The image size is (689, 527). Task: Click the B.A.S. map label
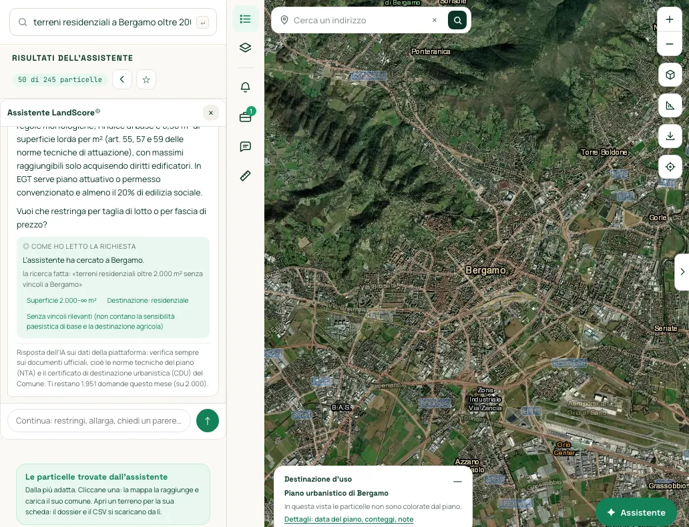click(341, 408)
